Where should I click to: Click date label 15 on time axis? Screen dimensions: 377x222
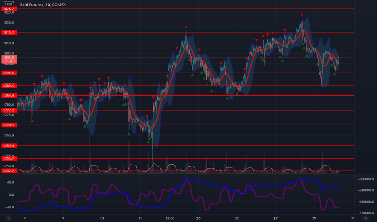coord(140,218)
